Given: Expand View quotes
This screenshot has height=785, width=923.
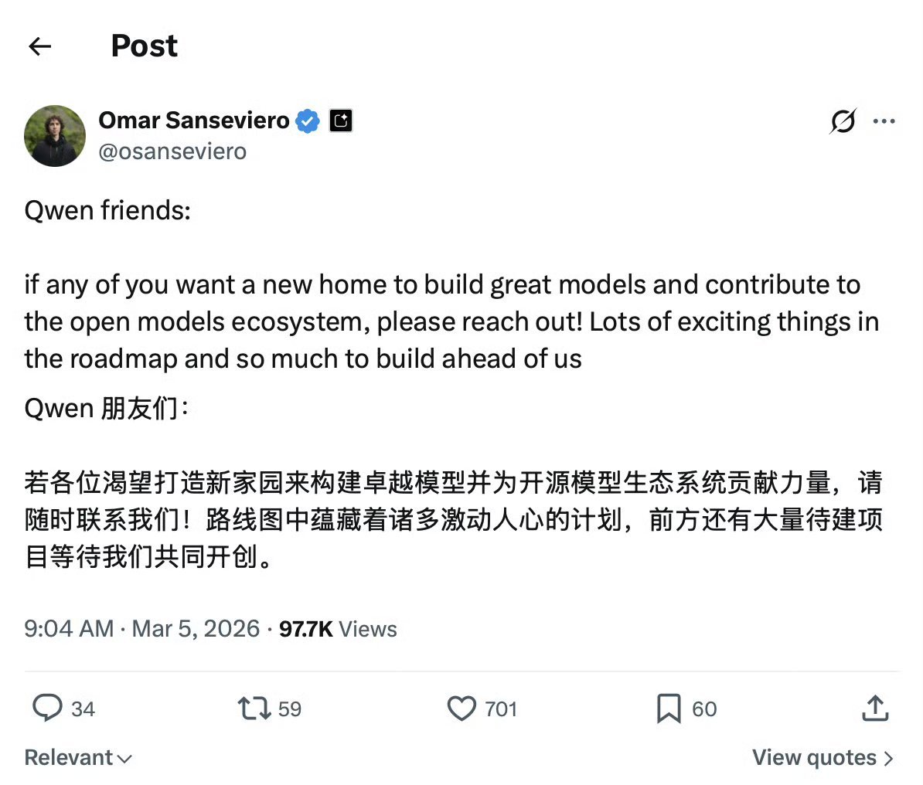Looking at the screenshot, I should [x=822, y=758].
